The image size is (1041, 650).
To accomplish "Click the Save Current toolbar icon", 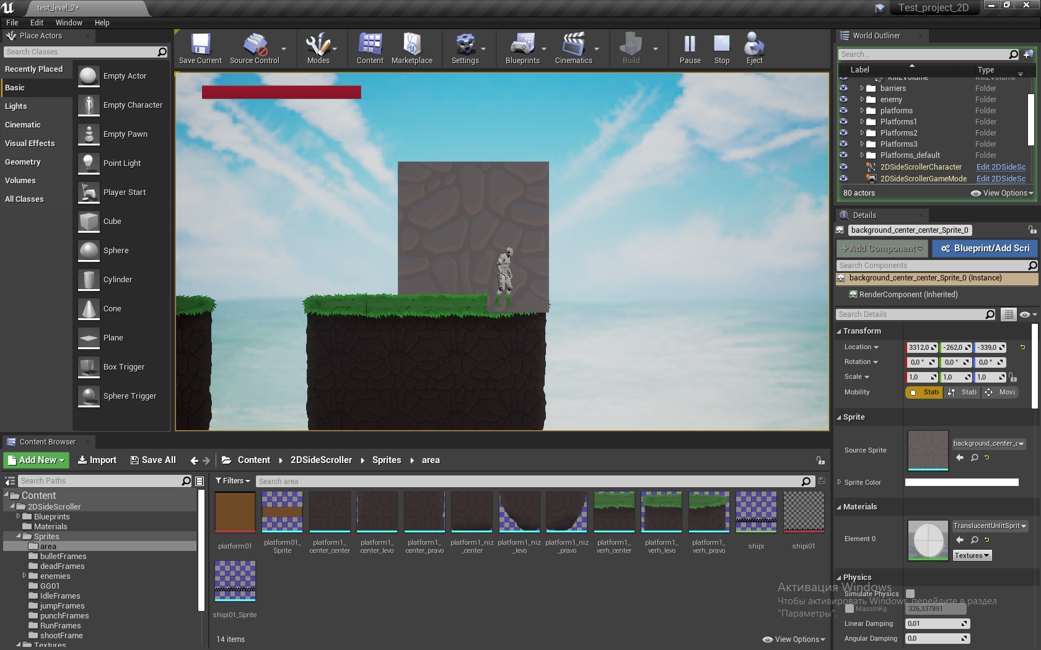I will coord(200,48).
